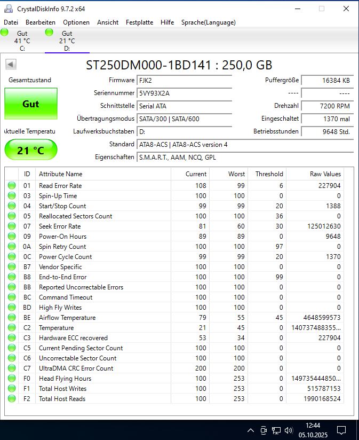The width and height of the screenshot is (359, 440).
Task: Open the Sprache(Language) menu
Action: coord(208,22)
